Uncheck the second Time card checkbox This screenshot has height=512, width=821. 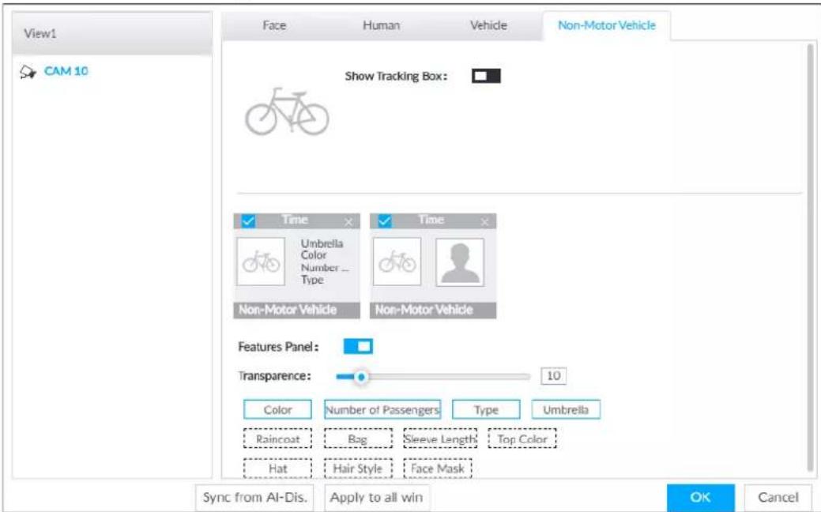(x=384, y=221)
